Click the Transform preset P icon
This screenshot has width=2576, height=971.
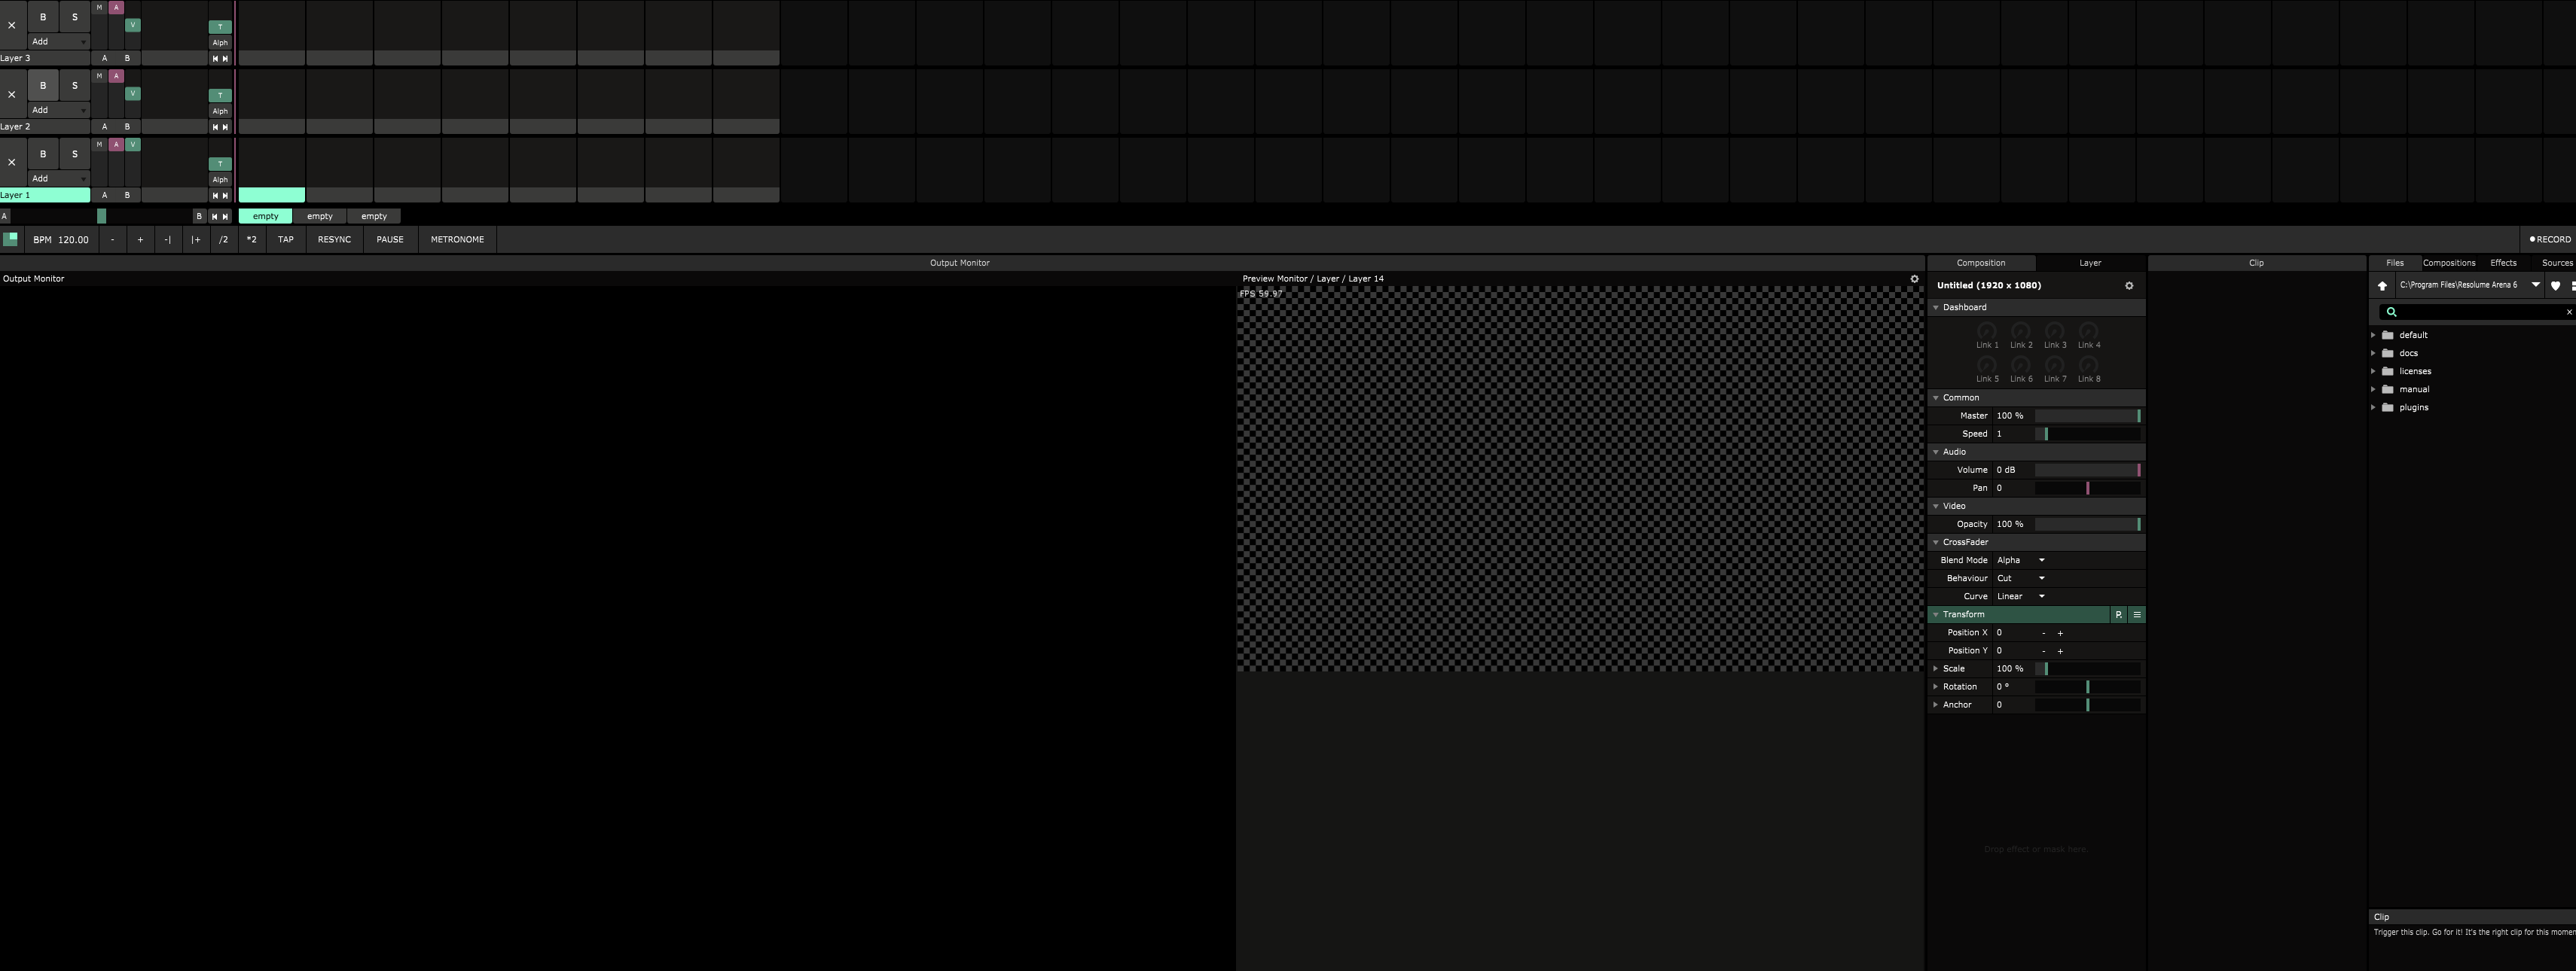point(2118,616)
